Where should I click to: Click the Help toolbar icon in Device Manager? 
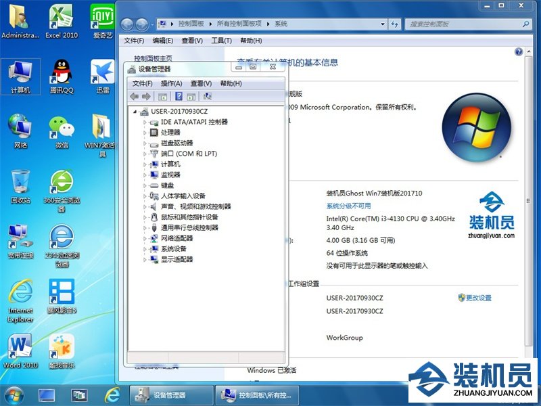coord(179,96)
